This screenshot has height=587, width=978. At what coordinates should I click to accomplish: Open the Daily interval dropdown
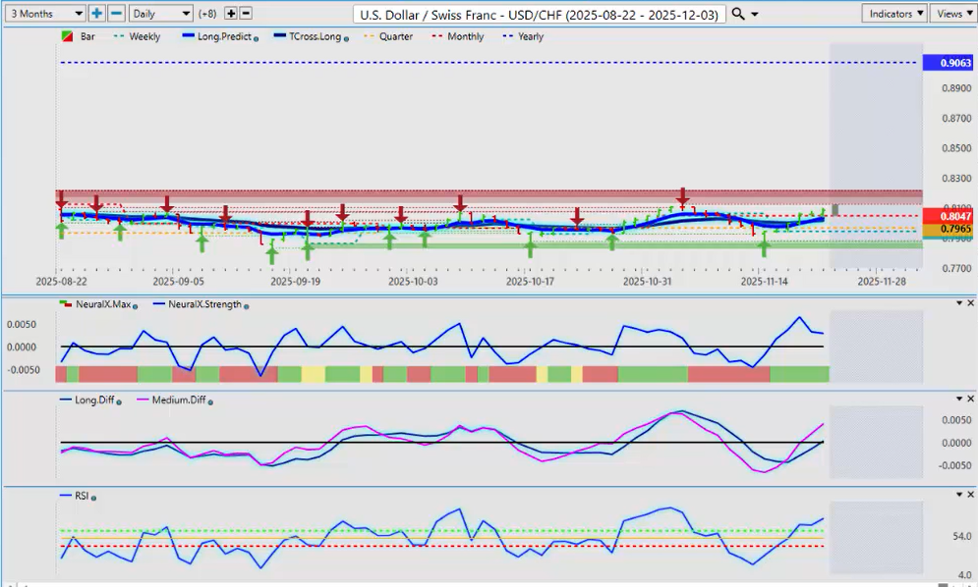point(161,14)
